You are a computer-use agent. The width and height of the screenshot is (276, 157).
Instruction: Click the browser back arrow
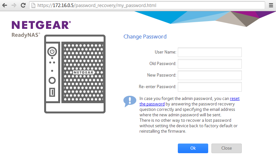click(5, 5)
